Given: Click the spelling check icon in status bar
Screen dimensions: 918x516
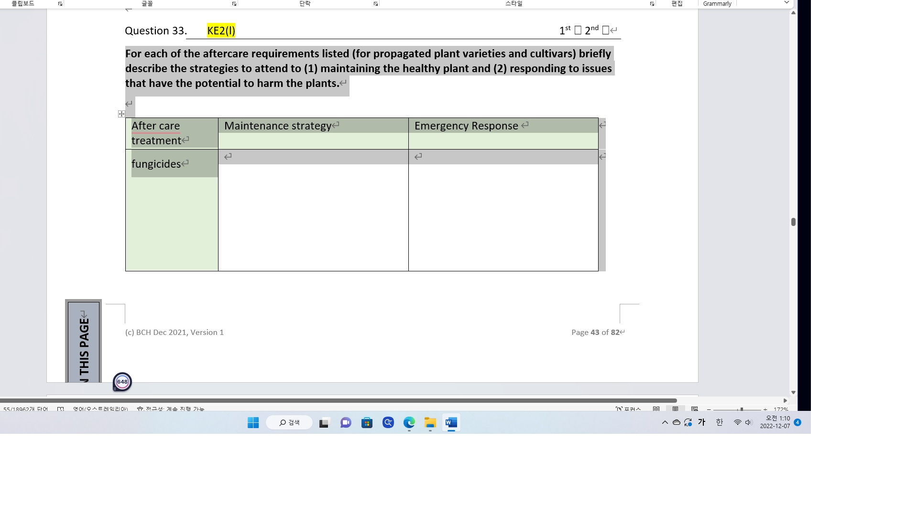Looking at the screenshot, I should pyautogui.click(x=60, y=409).
